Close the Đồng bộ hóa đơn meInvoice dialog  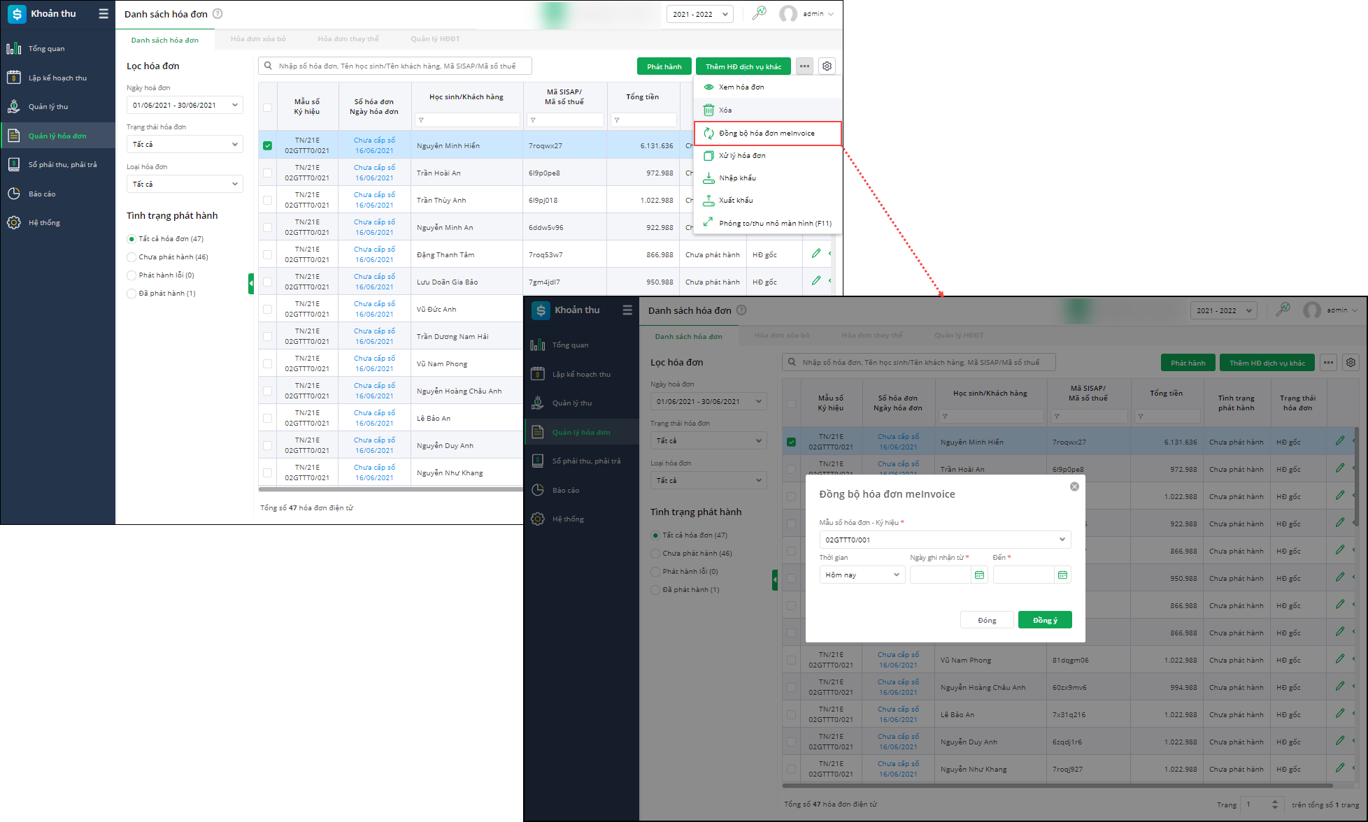click(1074, 486)
